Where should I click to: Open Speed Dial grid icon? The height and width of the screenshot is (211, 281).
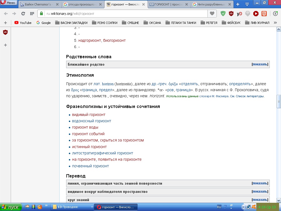click(32, 14)
